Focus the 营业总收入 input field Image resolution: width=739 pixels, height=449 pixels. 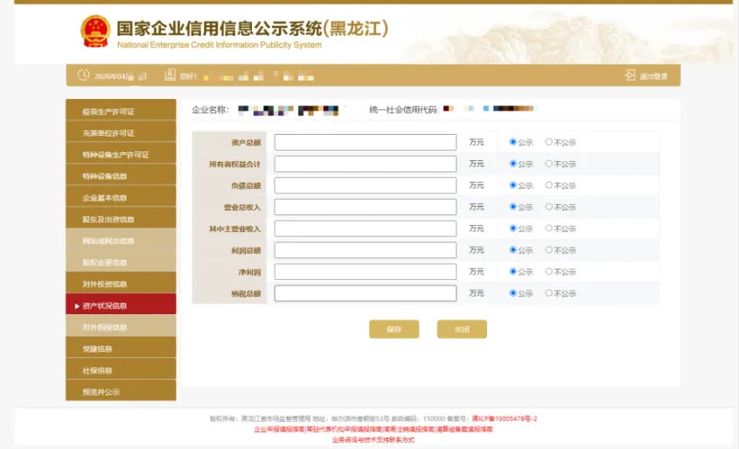pos(366,207)
